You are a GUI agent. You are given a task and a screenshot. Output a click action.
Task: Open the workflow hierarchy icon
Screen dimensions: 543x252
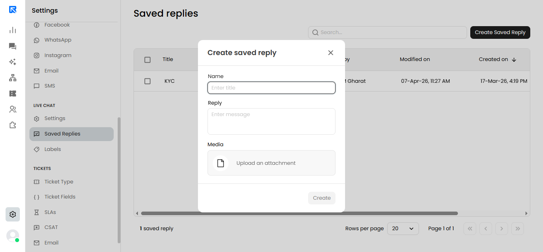[13, 78]
